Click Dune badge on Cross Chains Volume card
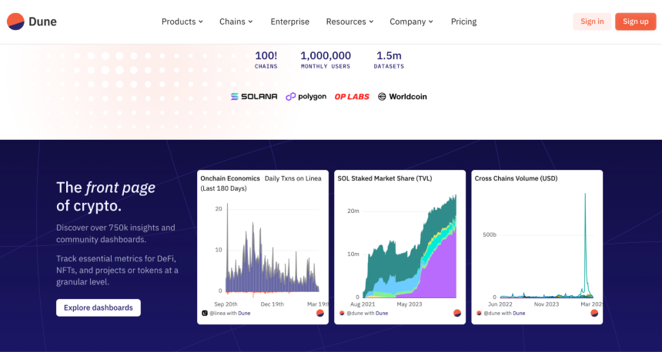 tap(594, 314)
